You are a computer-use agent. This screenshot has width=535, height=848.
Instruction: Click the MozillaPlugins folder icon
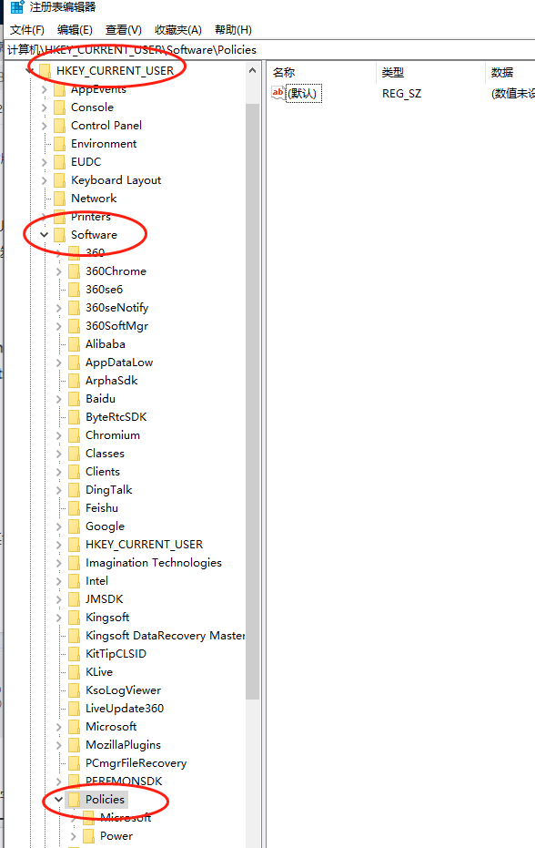[75, 745]
